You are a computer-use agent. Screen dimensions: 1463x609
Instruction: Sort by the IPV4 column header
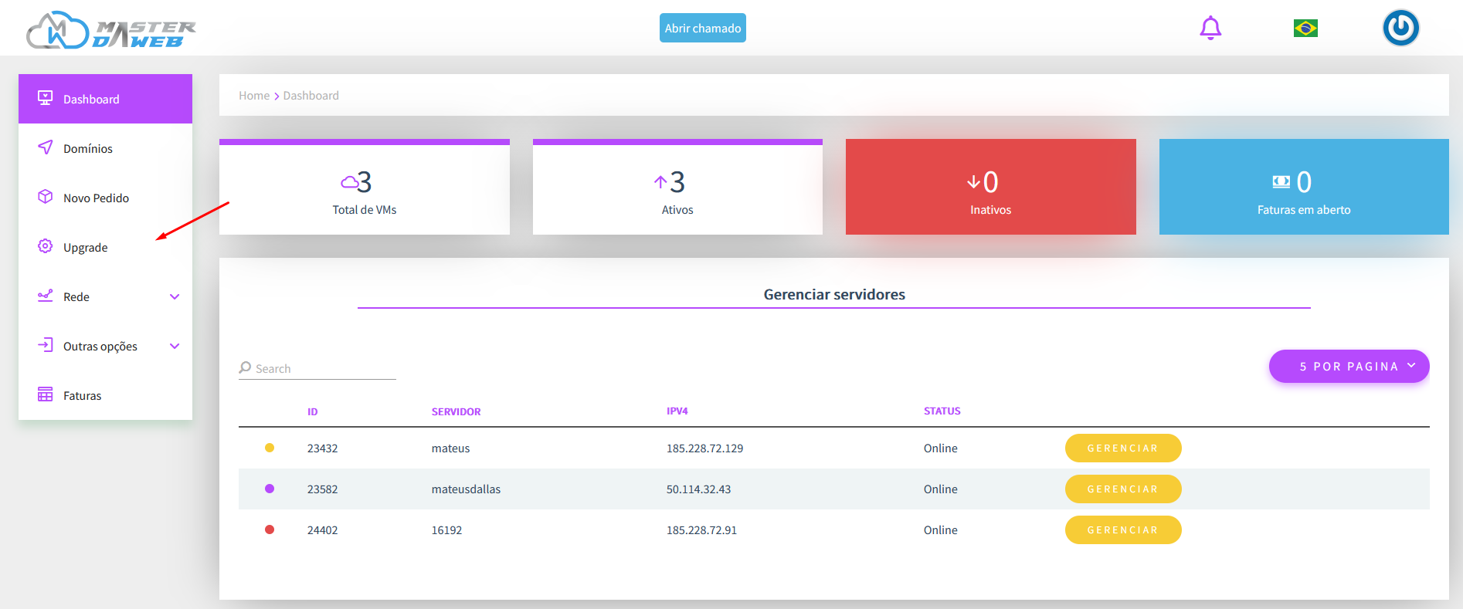(x=677, y=411)
